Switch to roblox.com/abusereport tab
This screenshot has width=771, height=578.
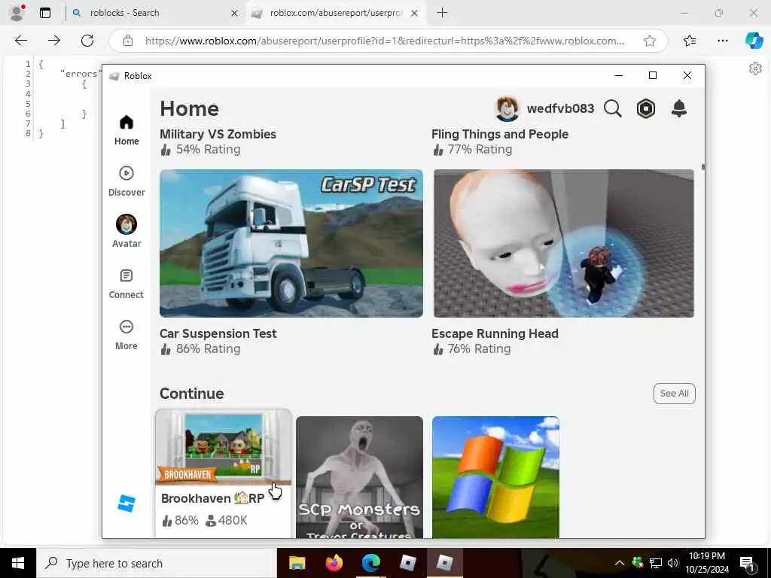pyautogui.click(x=336, y=13)
